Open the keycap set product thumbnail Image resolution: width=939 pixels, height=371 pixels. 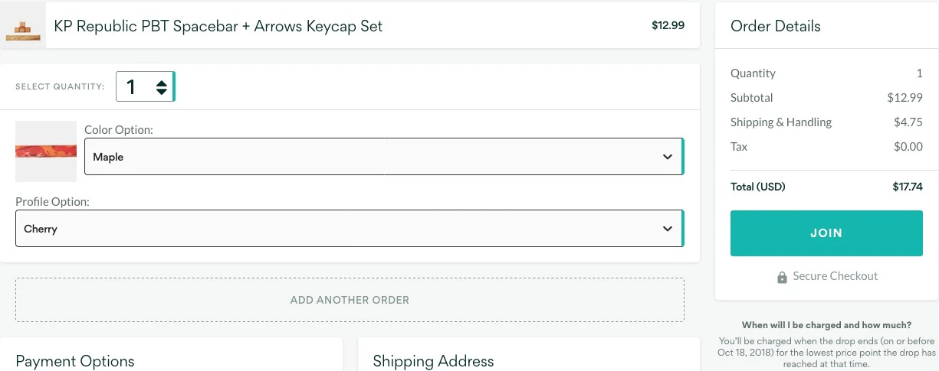[x=23, y=28]
